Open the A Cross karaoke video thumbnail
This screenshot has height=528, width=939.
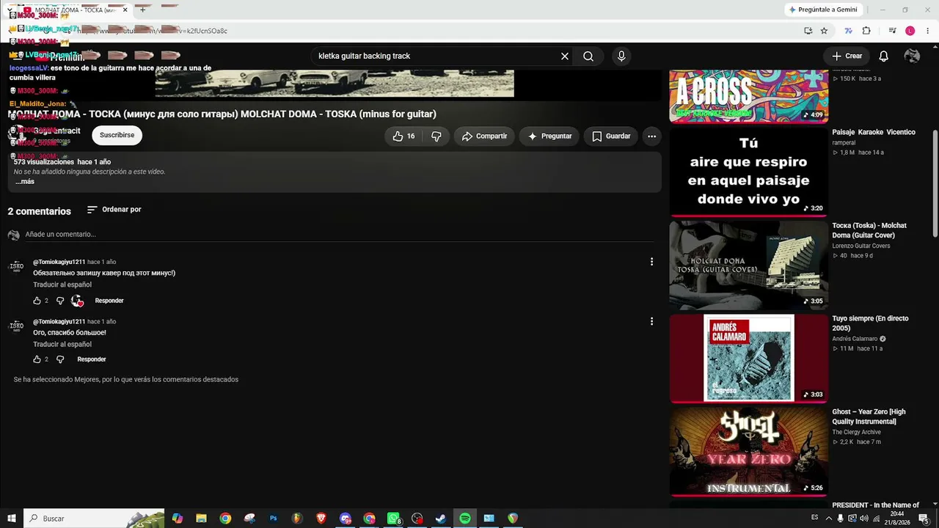(x=748, y=96)
